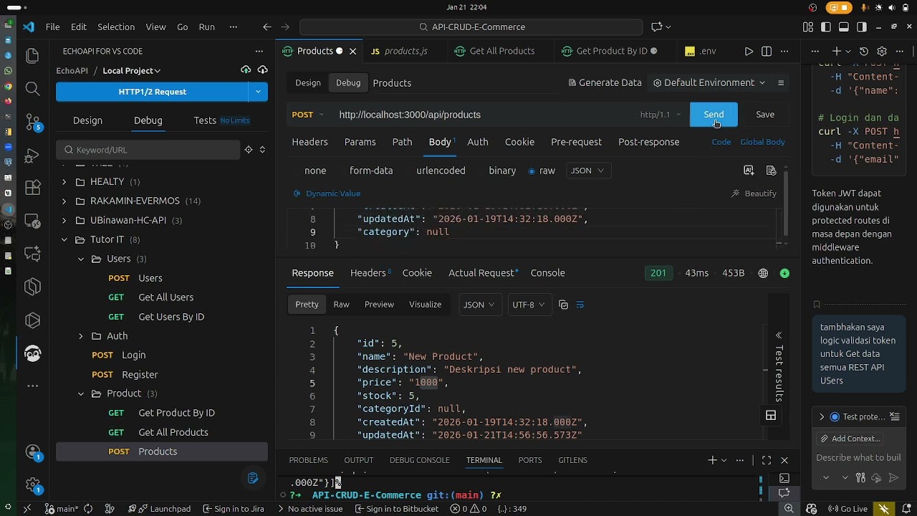Click the WhatsApp icon in Ubuntu dock
The width and height of the screenshot is (917, 516).
pyautogui.click(x=8, y=71)
